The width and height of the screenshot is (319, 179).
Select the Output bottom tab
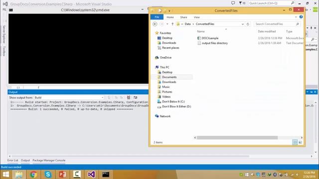(x=25, y=160)
